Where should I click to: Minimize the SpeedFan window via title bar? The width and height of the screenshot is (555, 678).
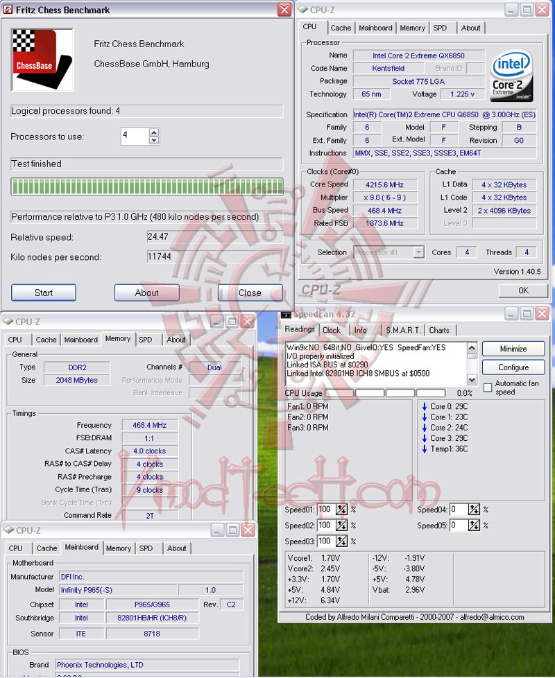point(511,313)
